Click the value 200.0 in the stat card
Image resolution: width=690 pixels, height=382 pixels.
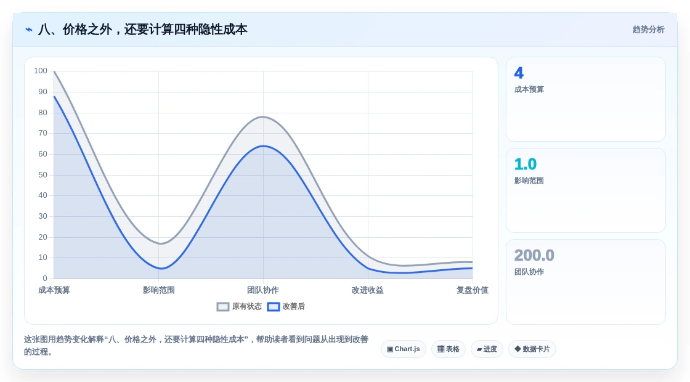tap(534, 255)
